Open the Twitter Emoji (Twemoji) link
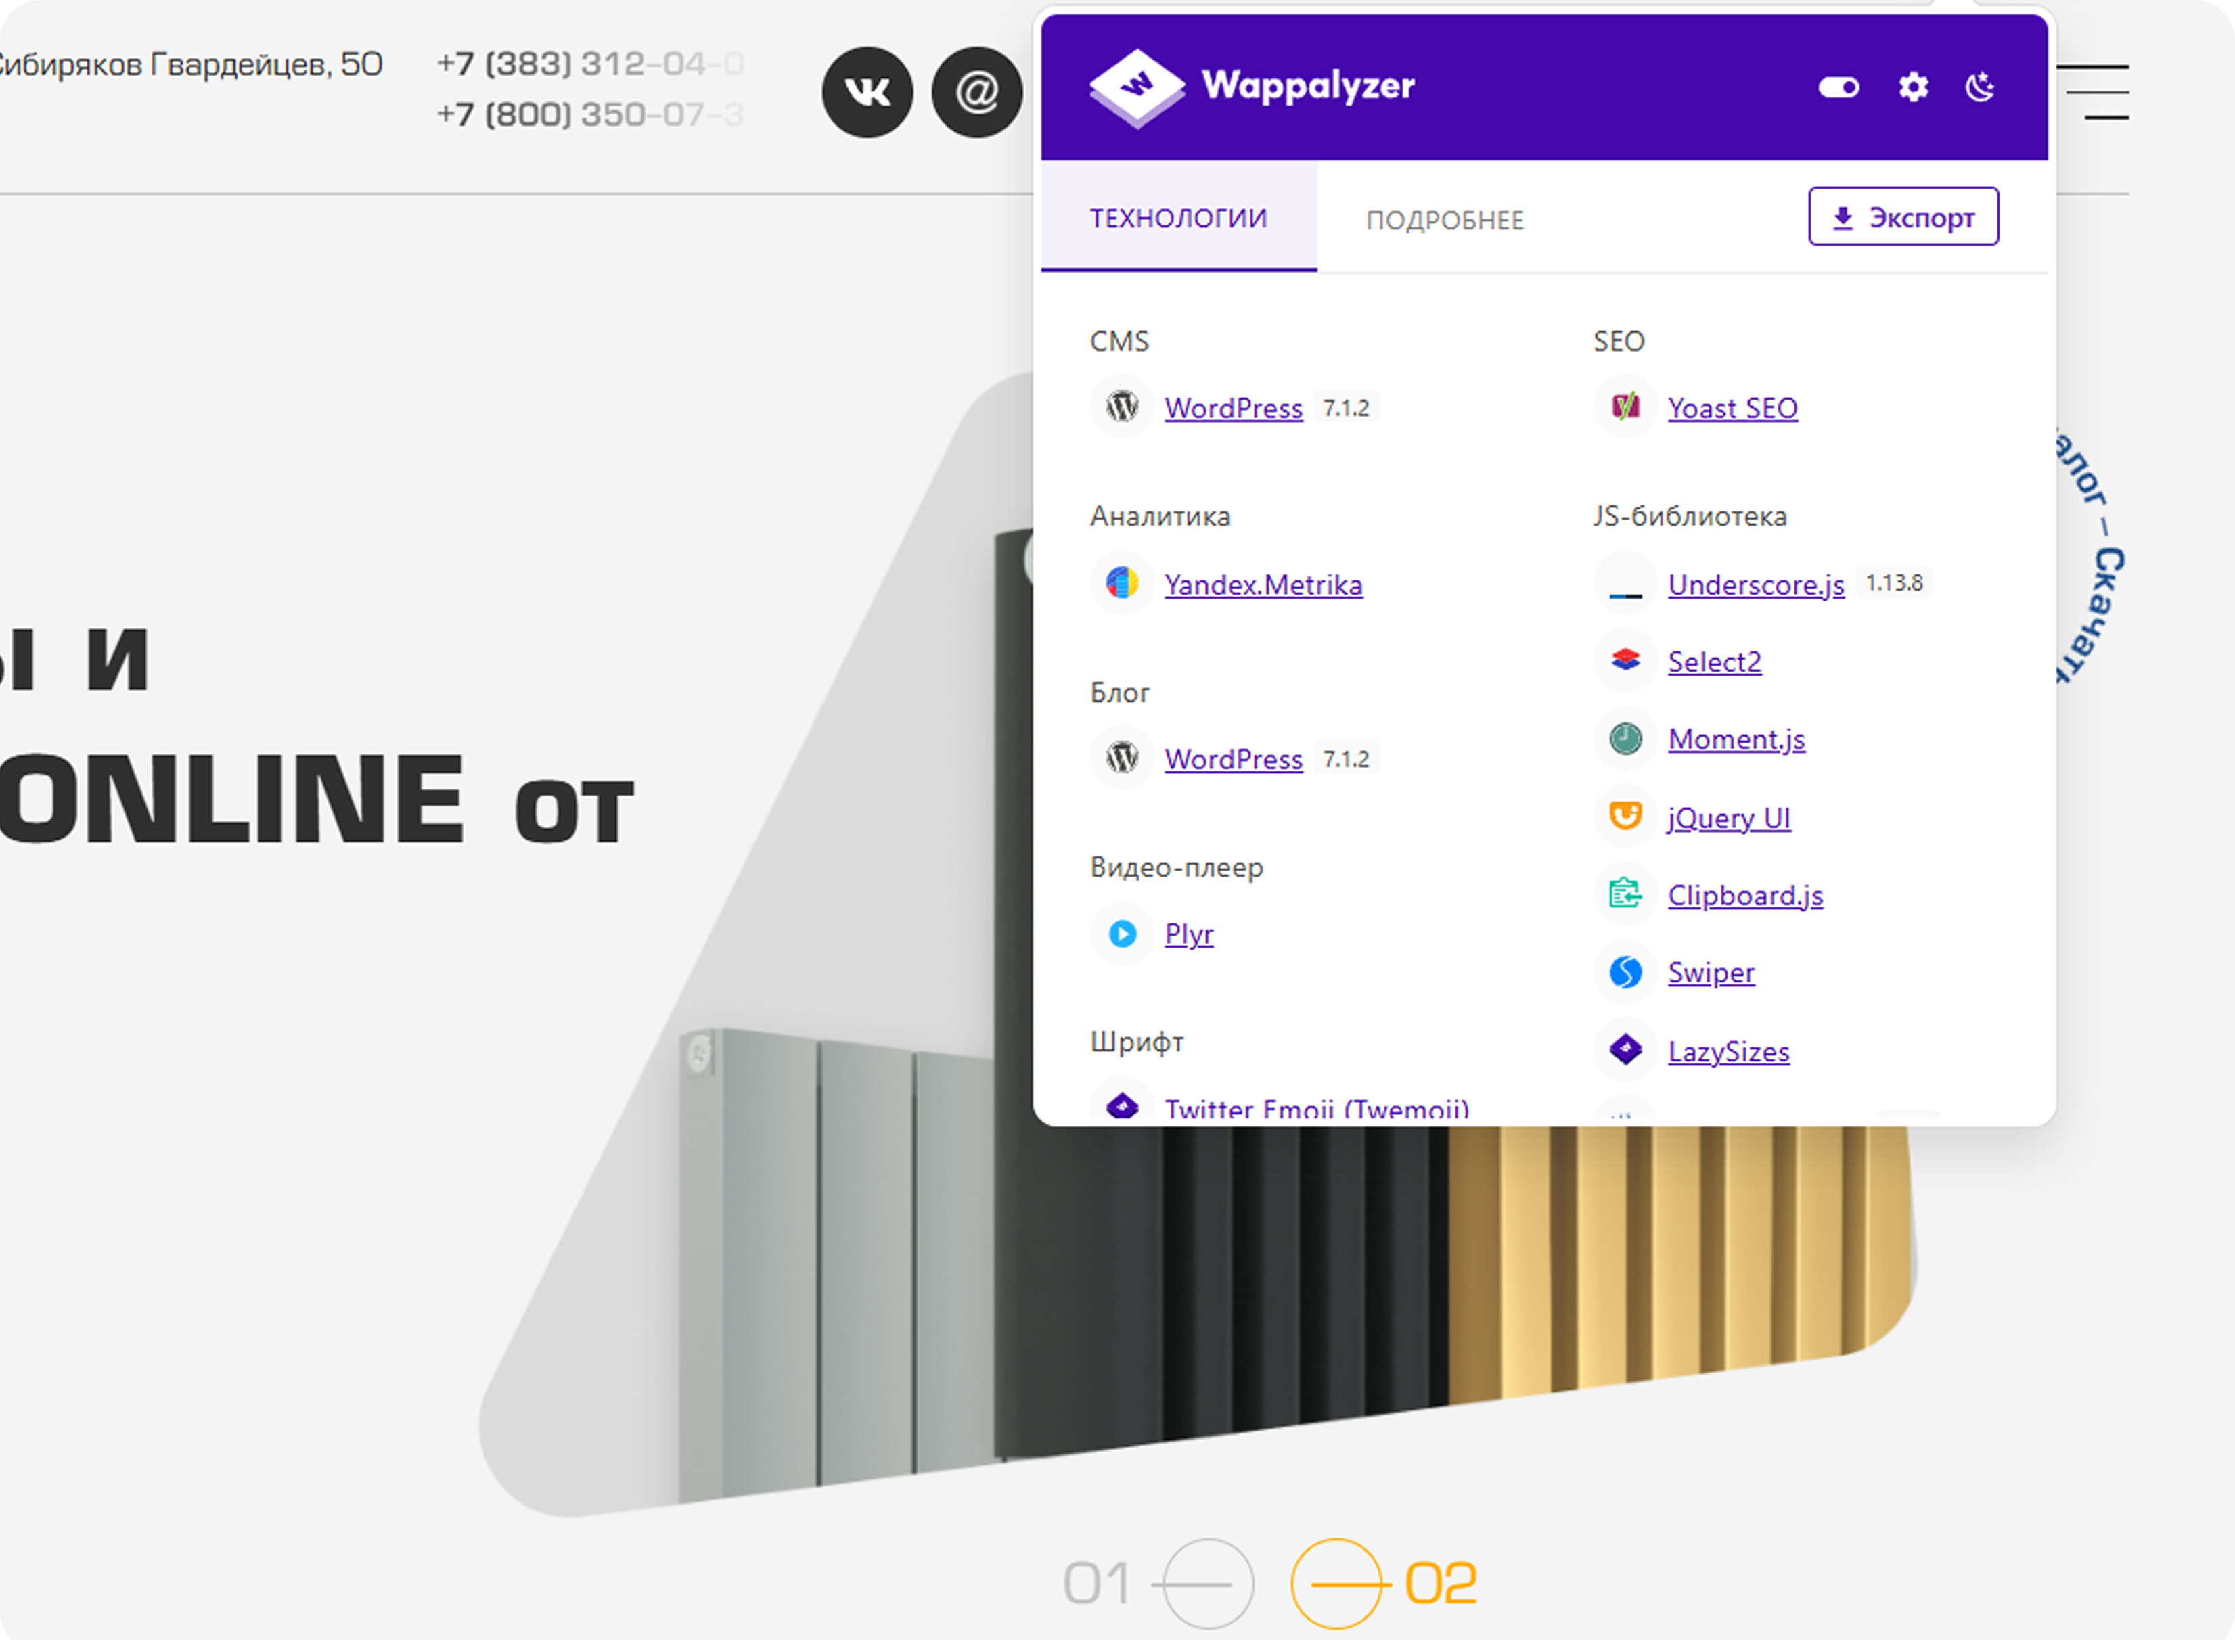The image size is (2235, 1652). tap(1317, 1109)
